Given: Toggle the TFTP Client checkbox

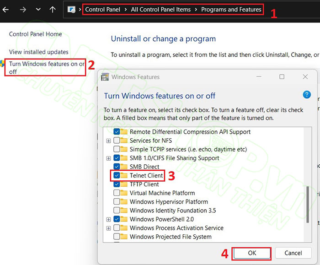Looking at the screenshot, I should pyautogui.click(x=117, y=184).
